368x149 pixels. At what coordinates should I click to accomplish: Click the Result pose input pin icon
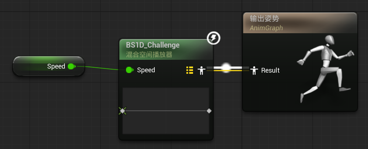point(254,70)
